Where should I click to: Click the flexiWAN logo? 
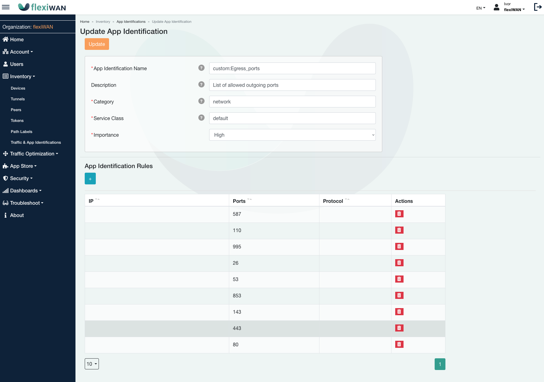42,7
